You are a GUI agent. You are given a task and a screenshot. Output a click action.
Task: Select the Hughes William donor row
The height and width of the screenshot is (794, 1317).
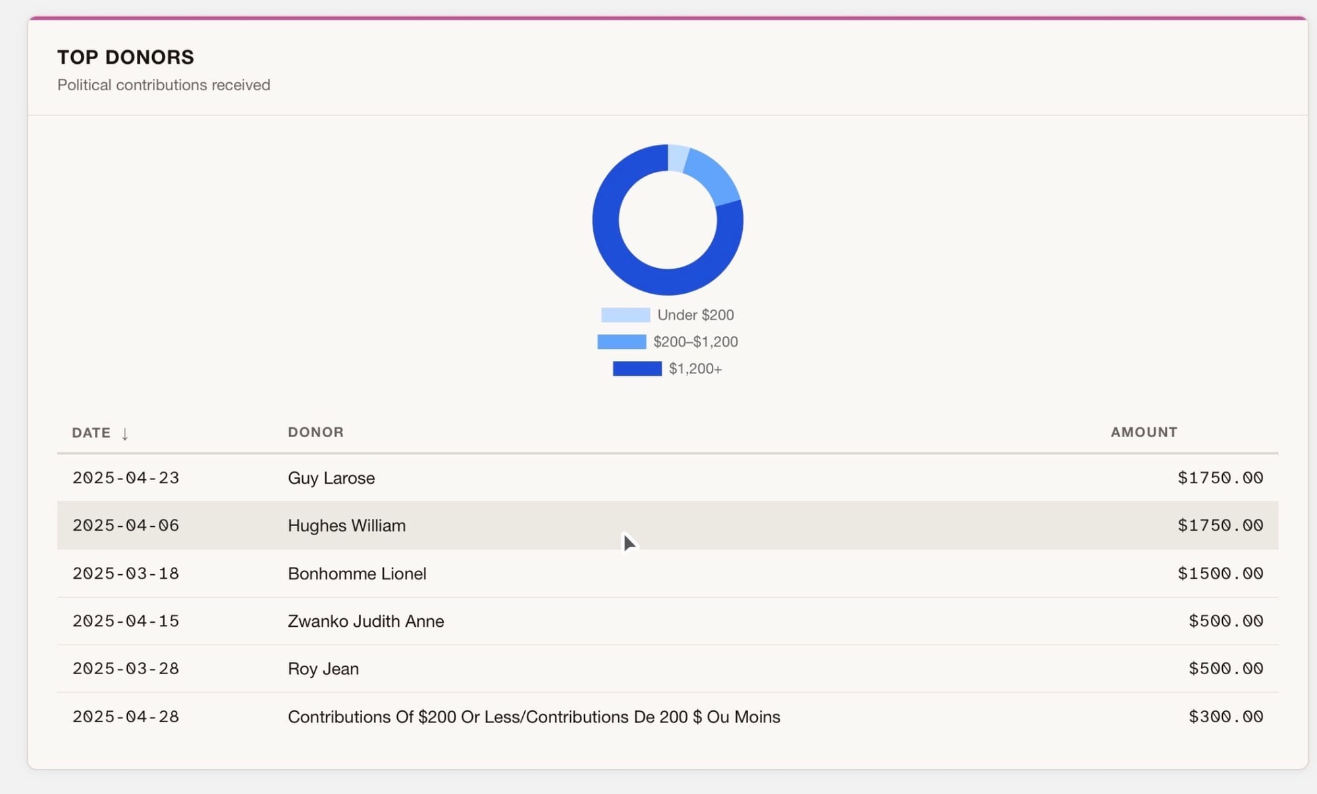tap(346, 525)
